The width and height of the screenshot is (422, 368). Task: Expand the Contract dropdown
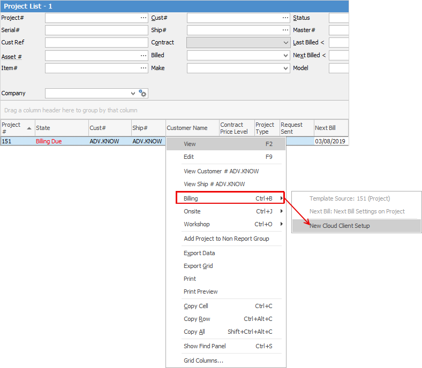285,42
